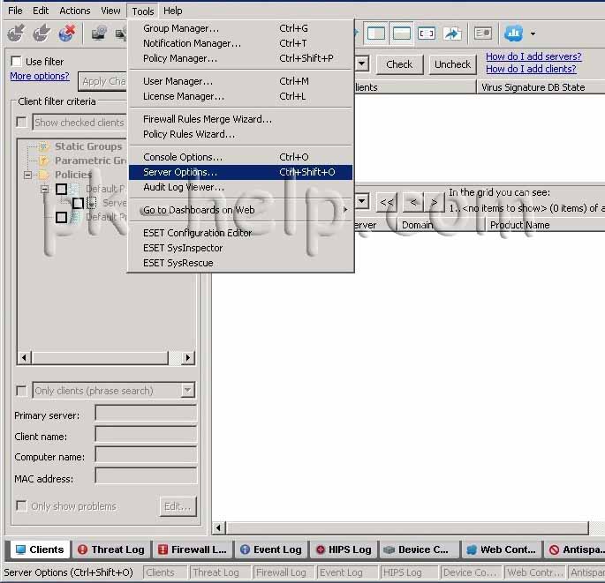Screen dimensions: 605x583
Task: Click the tree panel's right scroll arrow
Action: 187,357
